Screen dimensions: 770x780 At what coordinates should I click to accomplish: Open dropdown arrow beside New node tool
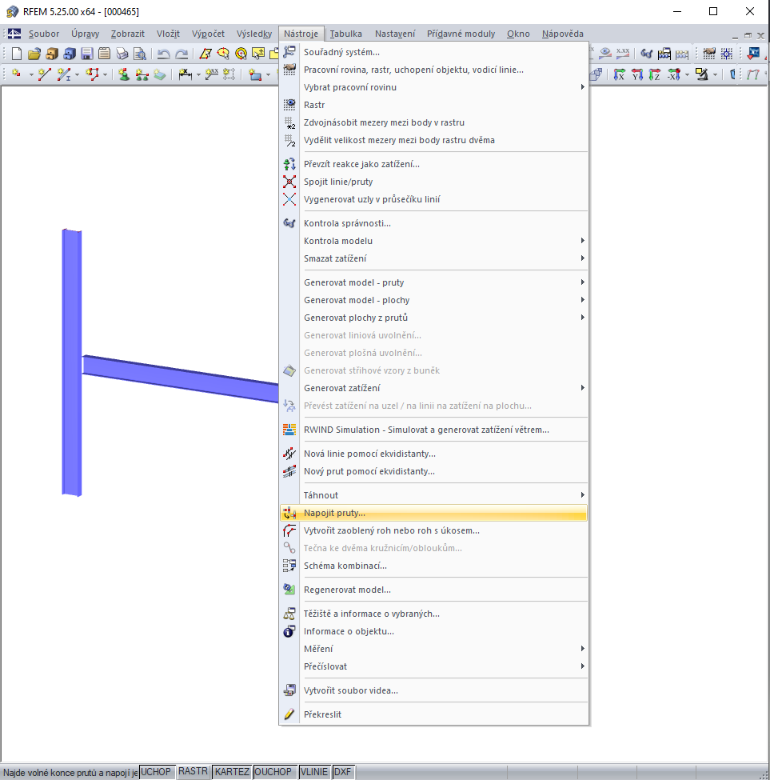tap(31, 75)
